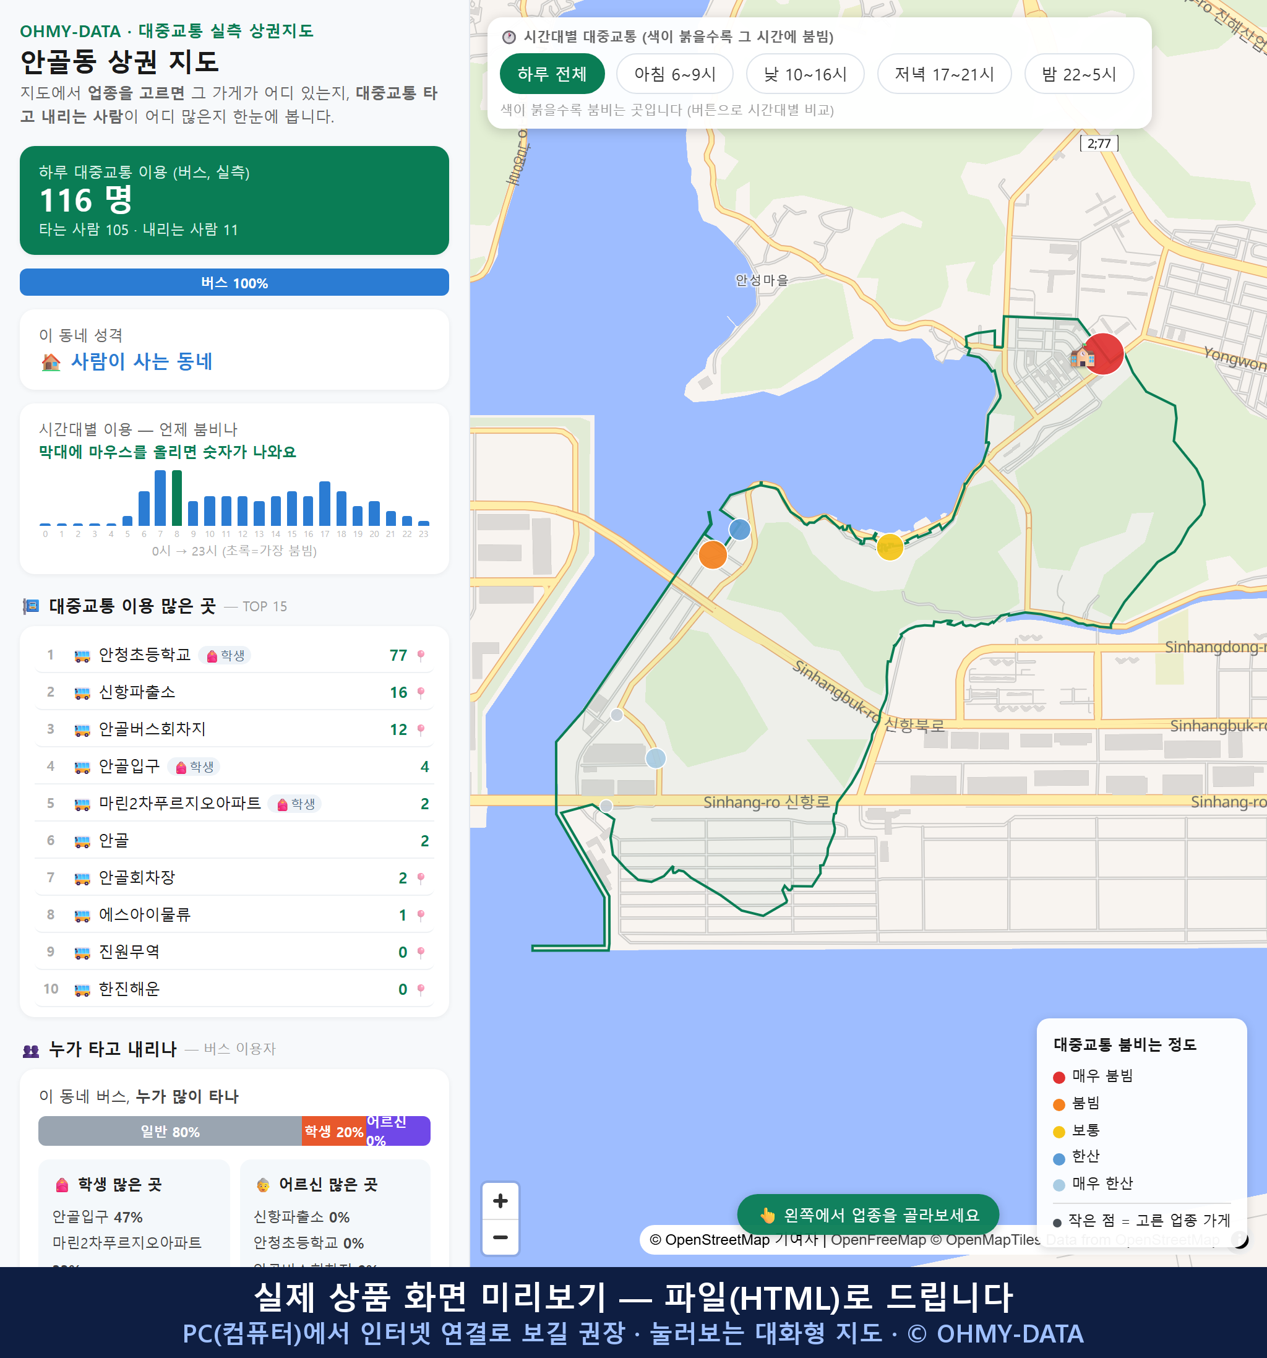The image size is (1267, 1358).
Task: Click the 신항파출소 0% senior stop entry
Action: 301,1218
